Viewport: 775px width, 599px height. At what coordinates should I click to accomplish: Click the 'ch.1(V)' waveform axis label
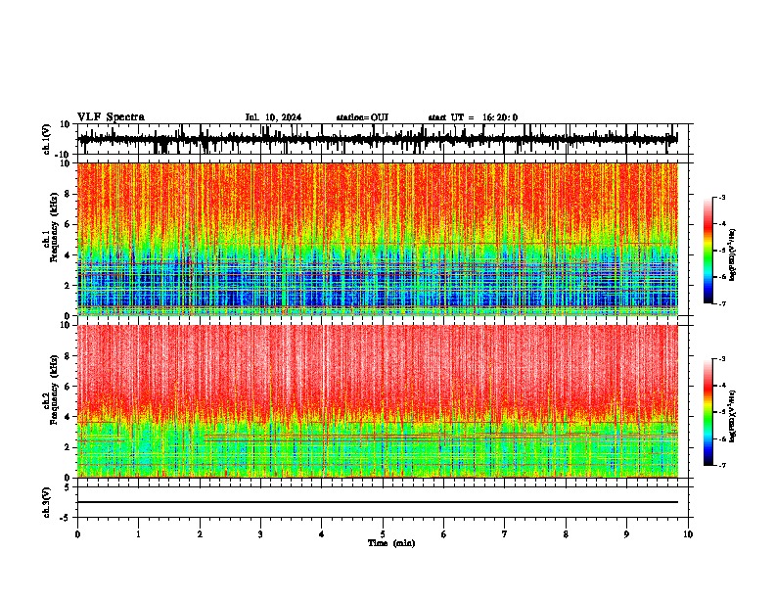coord(47,139)
